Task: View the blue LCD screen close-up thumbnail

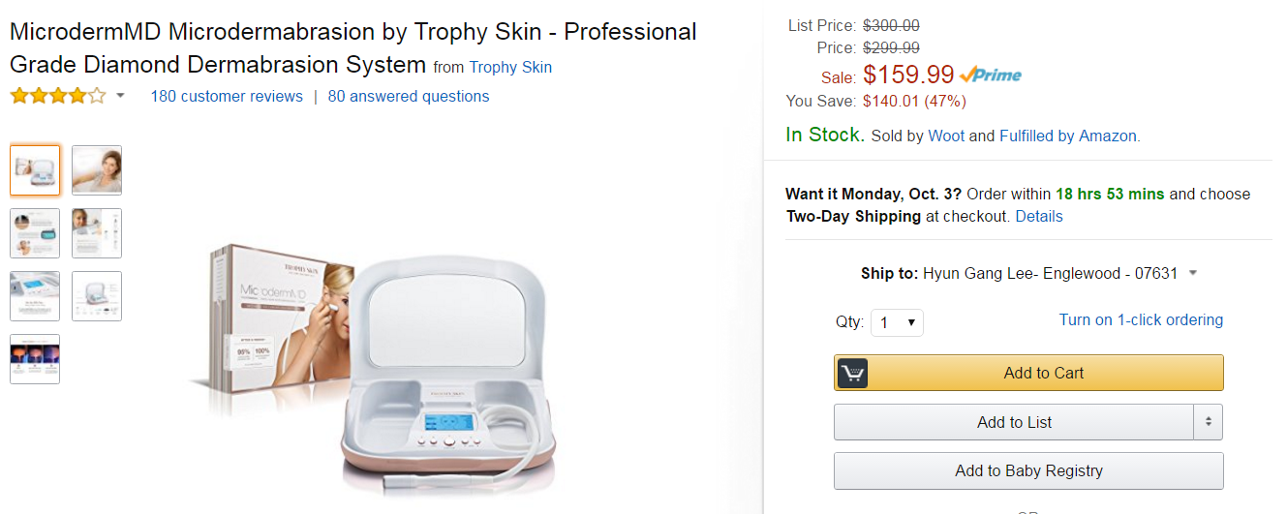Action: [35, 296]
